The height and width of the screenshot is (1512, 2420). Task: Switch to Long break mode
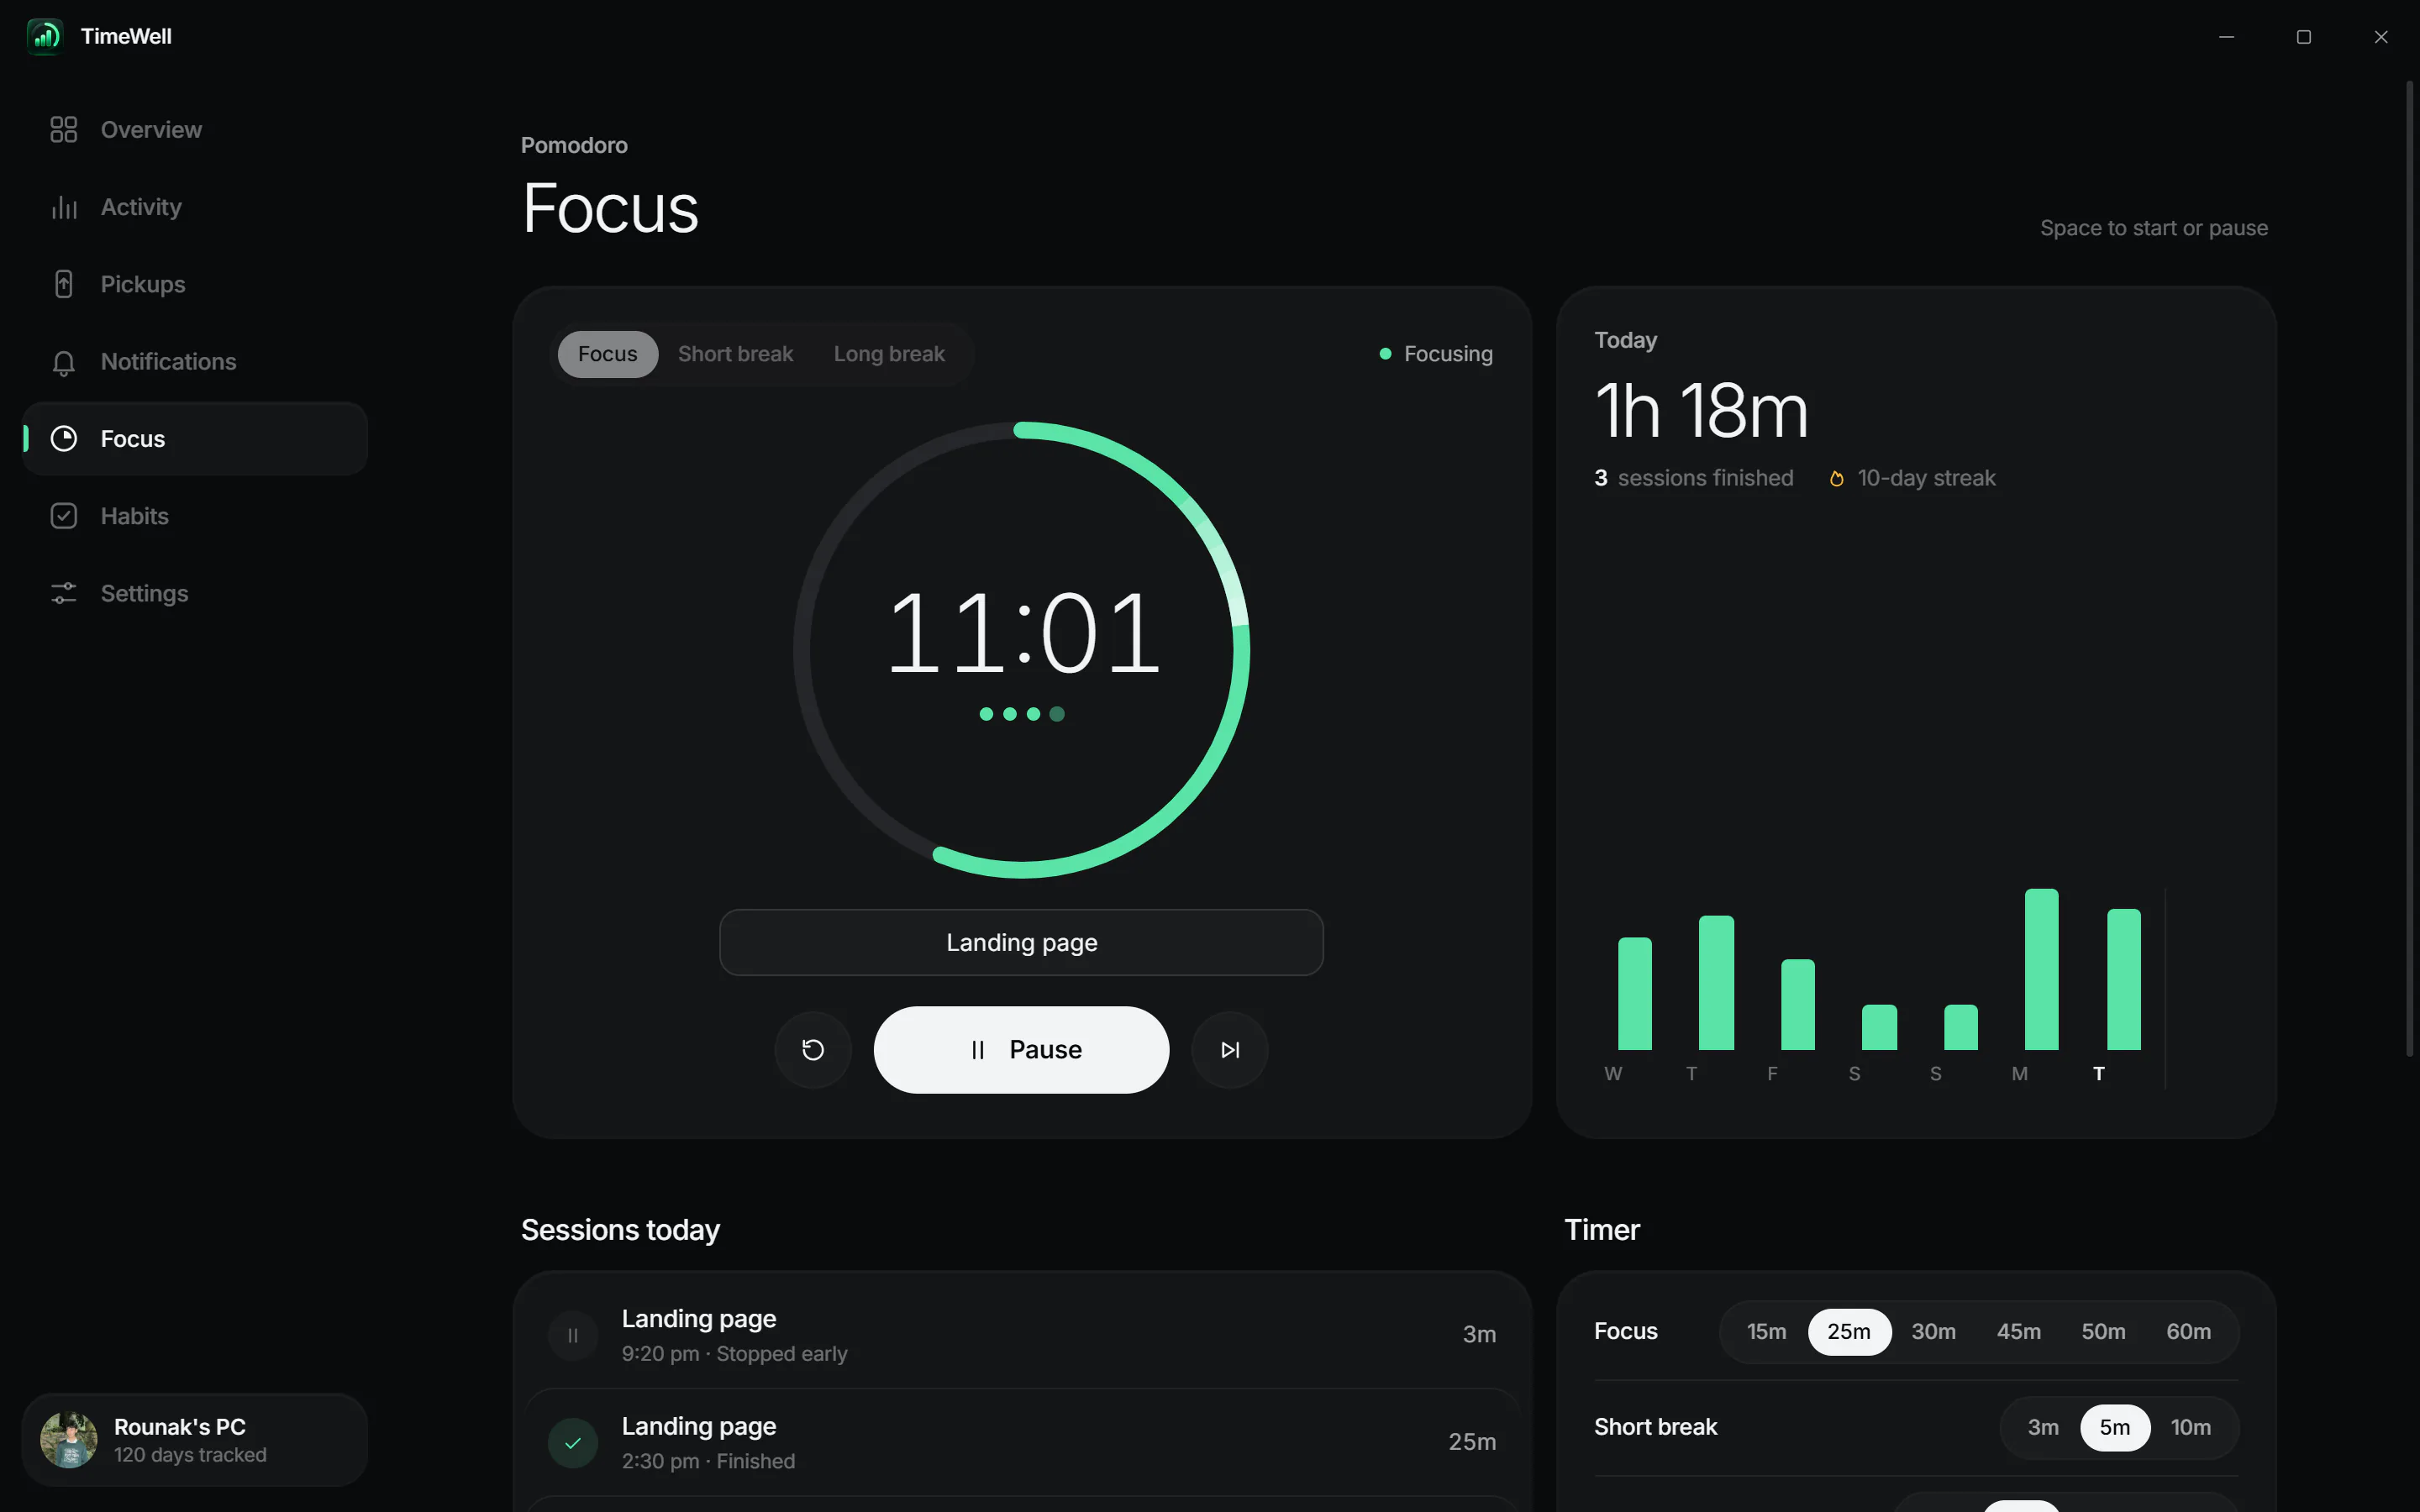pos(889,354)
